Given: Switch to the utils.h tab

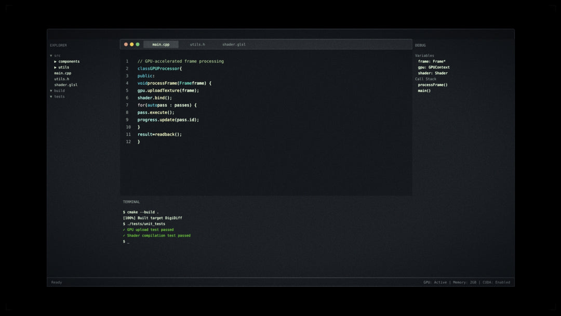Looking at the screenshot, I should (x=197, y=45).
